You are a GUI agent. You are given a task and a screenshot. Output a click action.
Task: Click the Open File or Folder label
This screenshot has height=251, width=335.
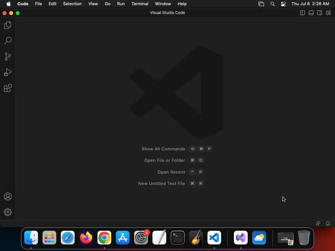coord(165,160)
